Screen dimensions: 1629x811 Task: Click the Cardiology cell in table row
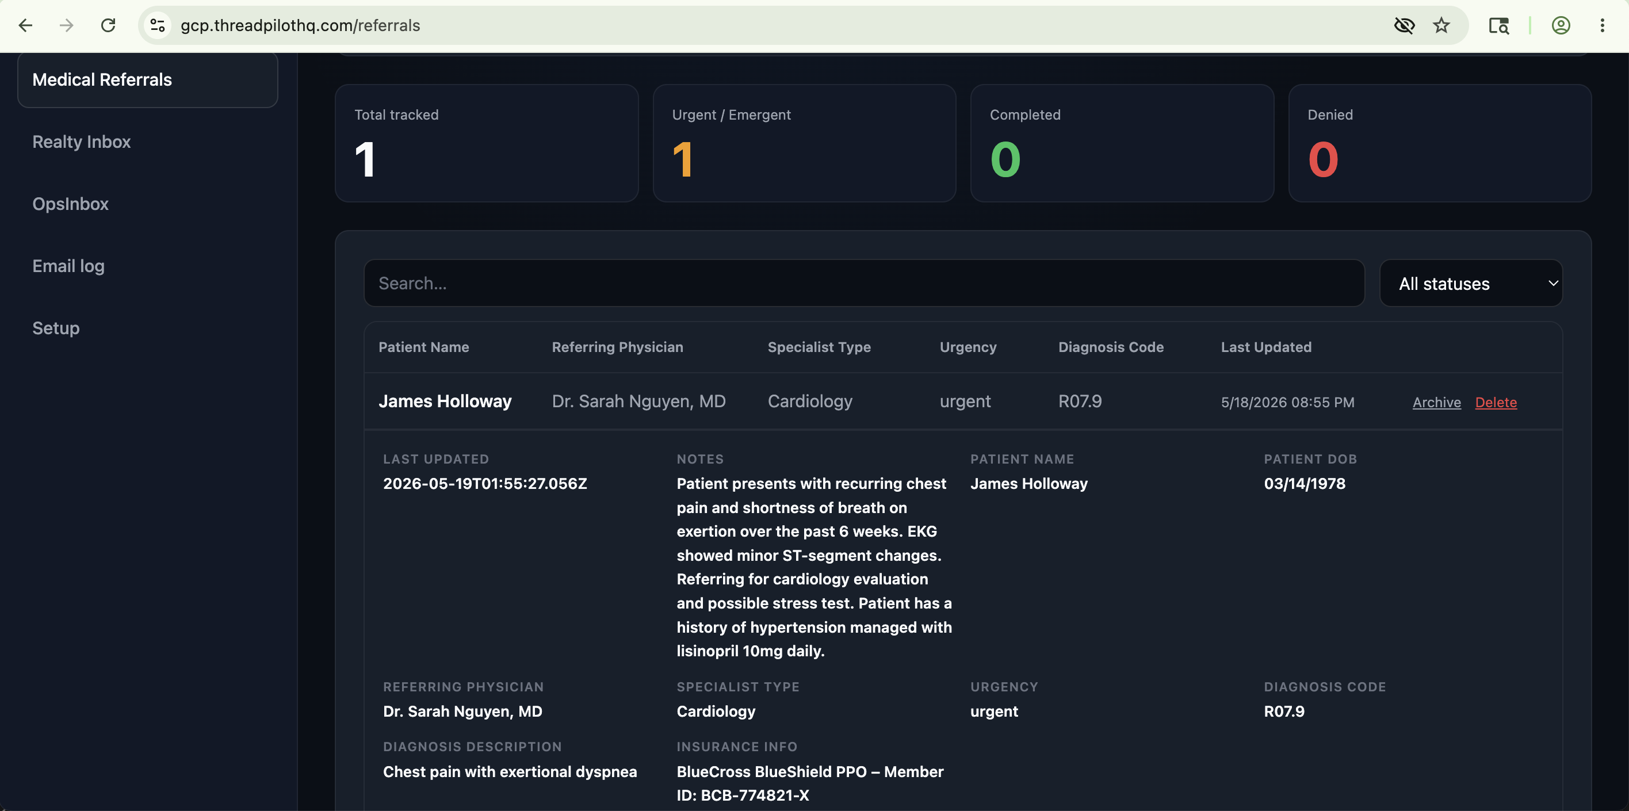pyautogui.click(x=810, y=401)
